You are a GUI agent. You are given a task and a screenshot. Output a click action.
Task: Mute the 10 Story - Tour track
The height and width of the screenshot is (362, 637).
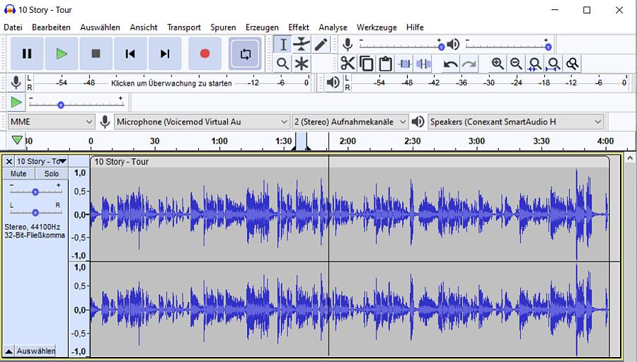[18, 174]
